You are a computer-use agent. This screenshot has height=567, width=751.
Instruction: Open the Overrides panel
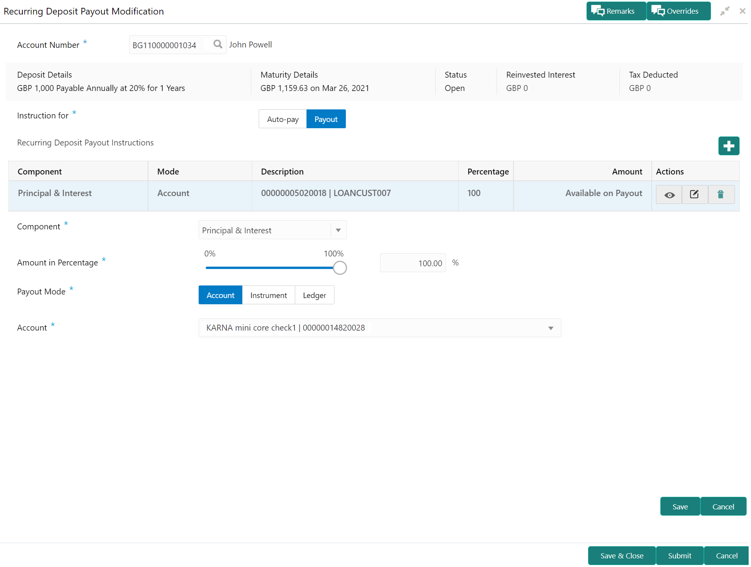[678, 11]
